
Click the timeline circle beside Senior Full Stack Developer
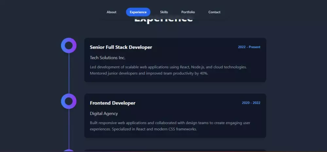69,46
